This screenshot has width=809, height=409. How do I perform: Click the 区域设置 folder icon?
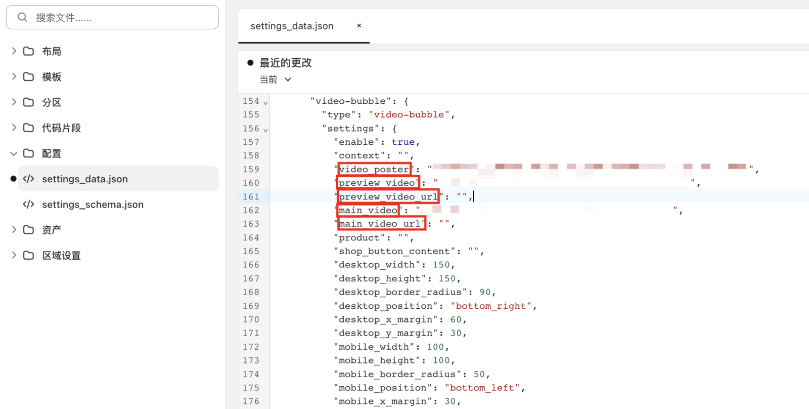(x=29, y=255)
